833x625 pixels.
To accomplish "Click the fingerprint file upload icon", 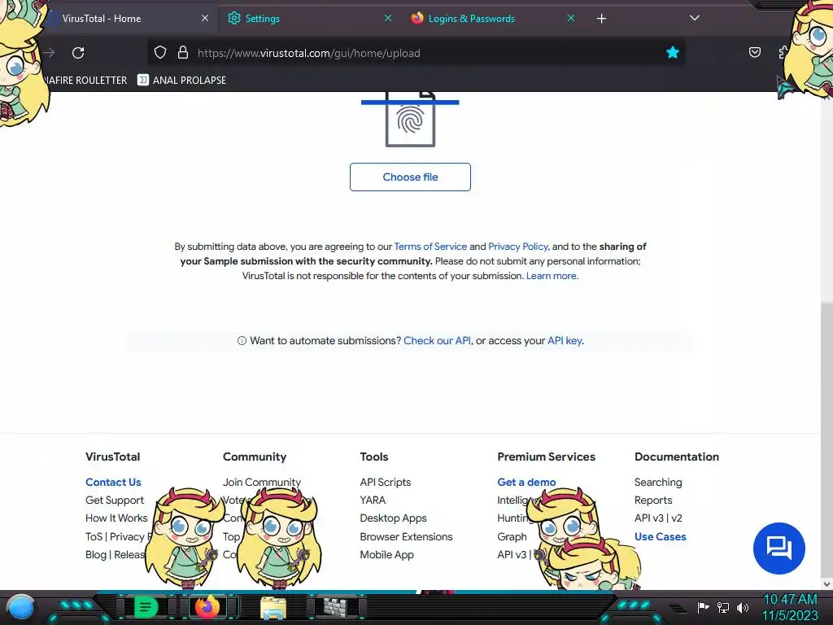I will pos(410,119).
